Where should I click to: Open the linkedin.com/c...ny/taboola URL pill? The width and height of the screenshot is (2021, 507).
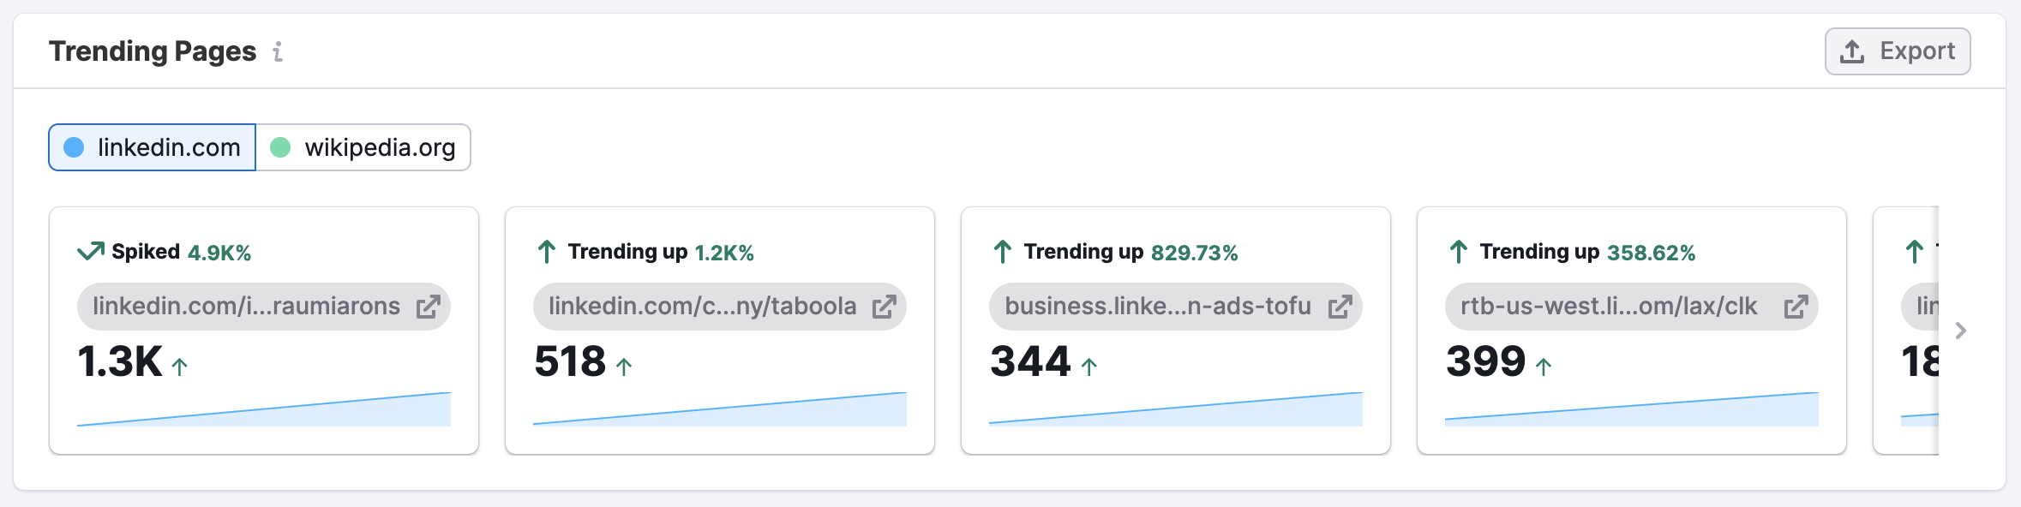click(703, 306)
